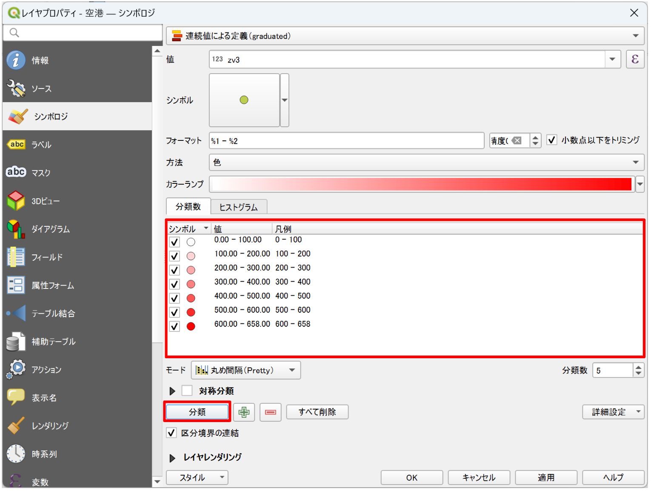Viewport: 651px width, 491px height.
Task: Open the 変数 epsilon icon in sidebar
Action: (15, 481)
